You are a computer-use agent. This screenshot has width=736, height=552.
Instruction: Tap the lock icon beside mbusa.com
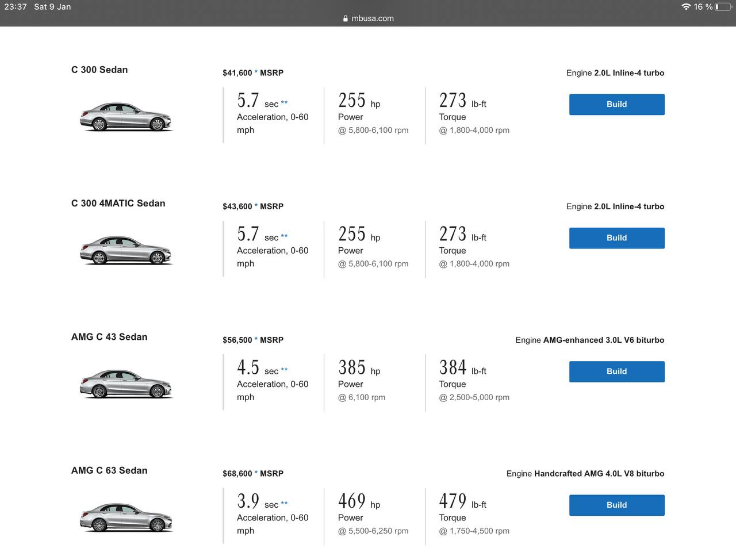click(346, 18)
